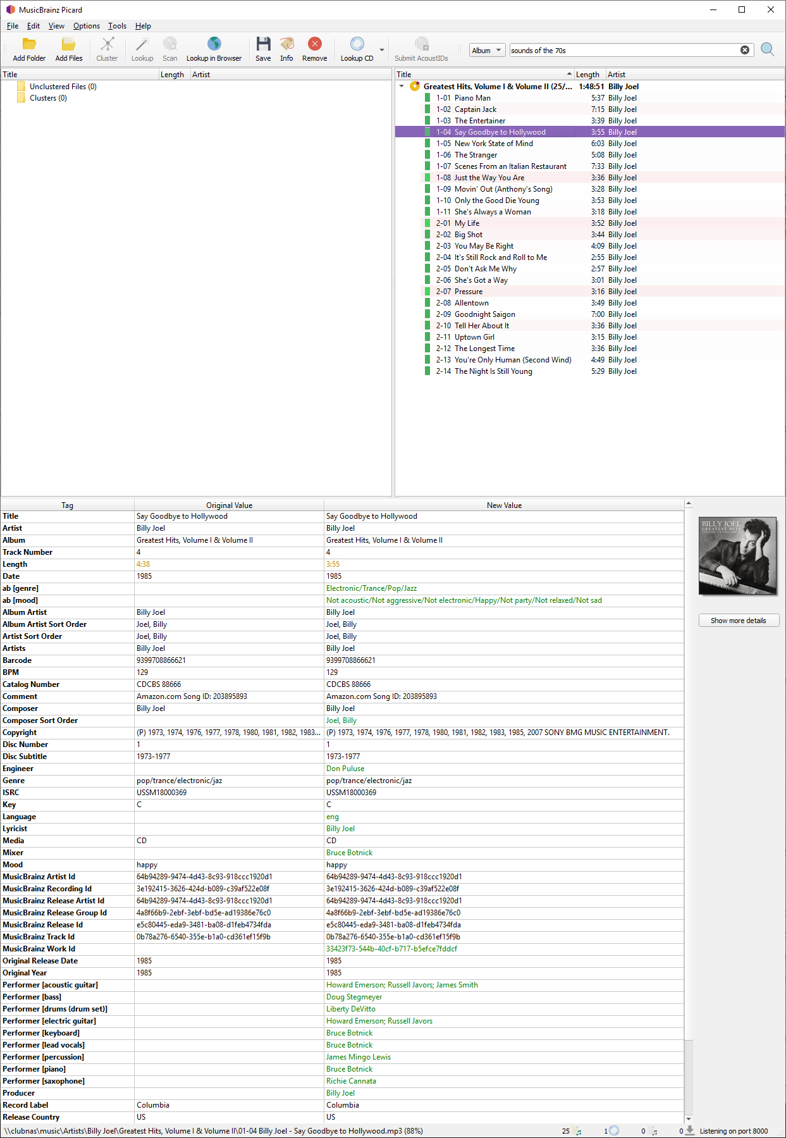Screen dimensions: 786x1138
Task: Clear the search box text icon
Action: tap(745, 50)
